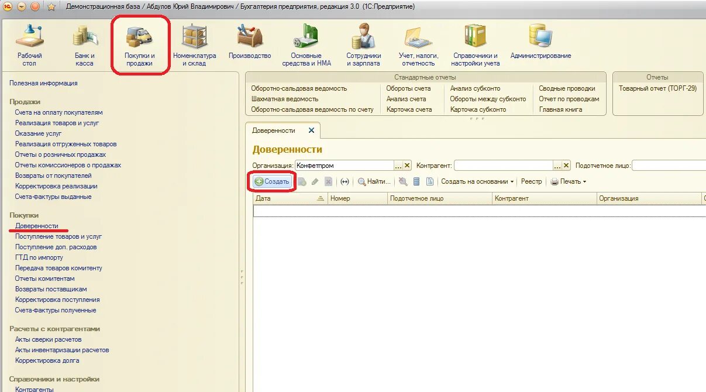The width and height of the screenshot is (706, 392).
Task: Open Сотрудники и зарплата section
Action: tap(363, 46)
